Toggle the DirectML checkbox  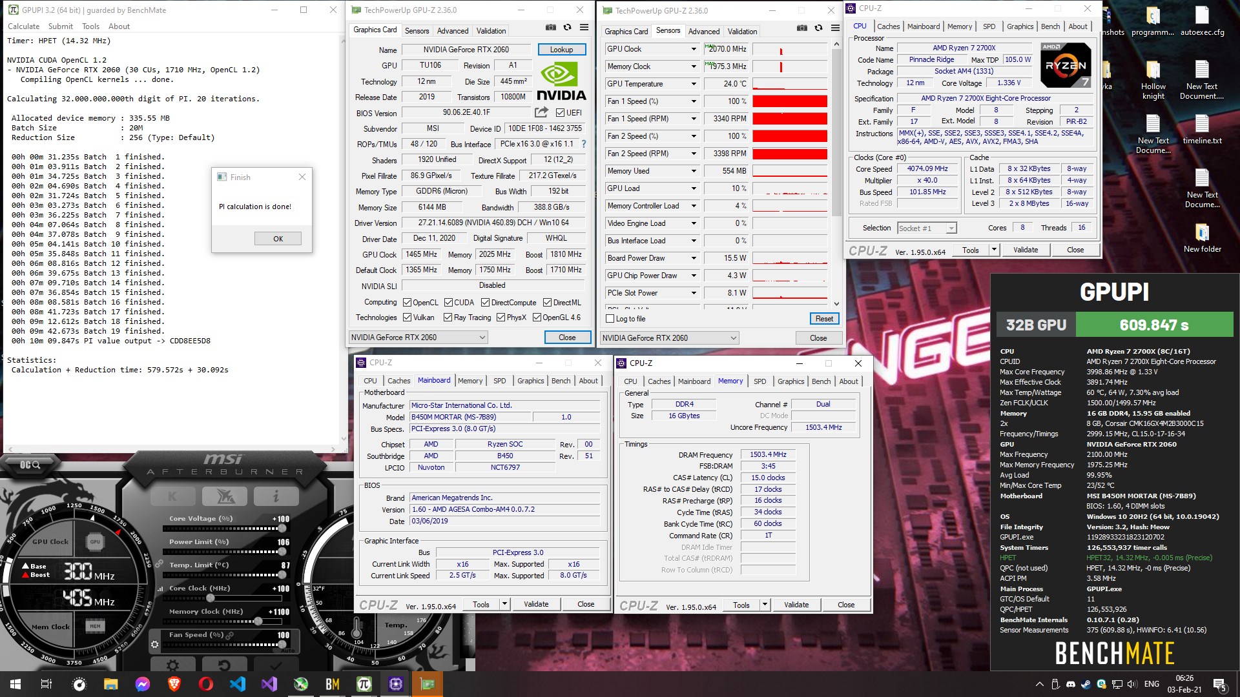tap(547, 303)
